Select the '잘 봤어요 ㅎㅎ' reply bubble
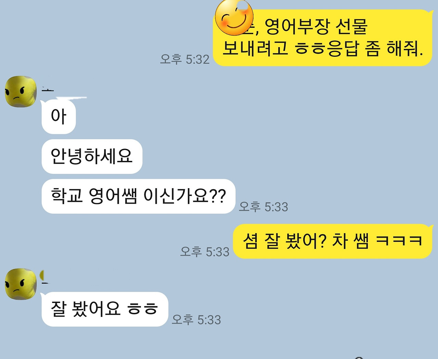This screenshot has height=359, width=438. [x=105, y=309]
